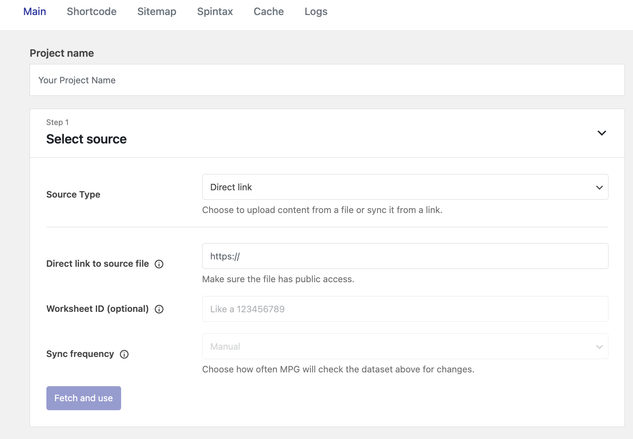Screen dimensions: 633x439
Task: Collapse the Step 1 section using the chevron
Action: tap(602, 133)
